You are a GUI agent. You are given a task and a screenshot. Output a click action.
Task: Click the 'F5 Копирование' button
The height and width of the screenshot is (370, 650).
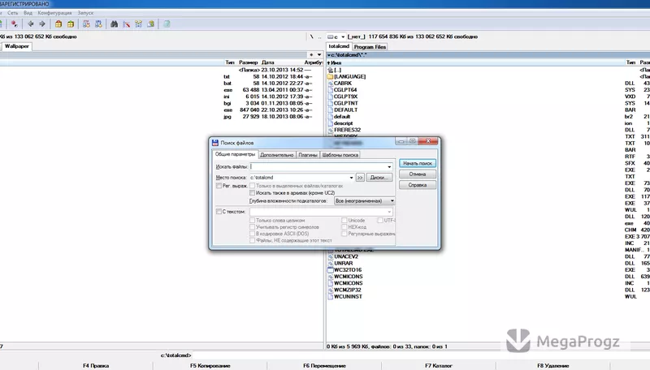click(210, 365)
